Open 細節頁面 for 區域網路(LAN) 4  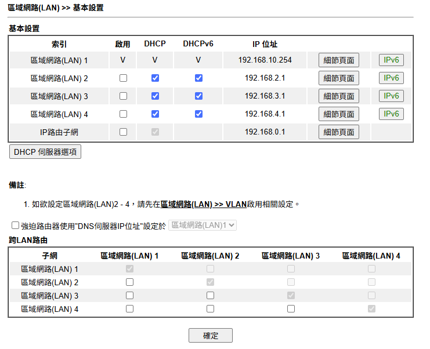pos(339,114)
